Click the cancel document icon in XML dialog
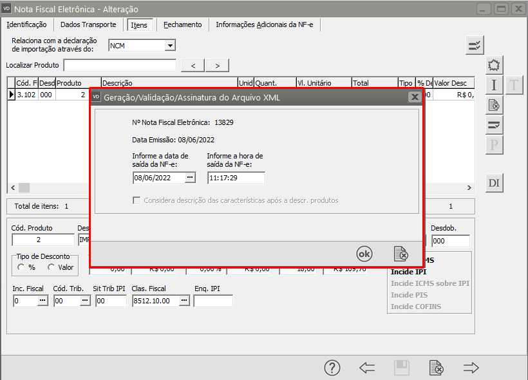Viewport: 528px width, 380px height. tap(401, 254)
